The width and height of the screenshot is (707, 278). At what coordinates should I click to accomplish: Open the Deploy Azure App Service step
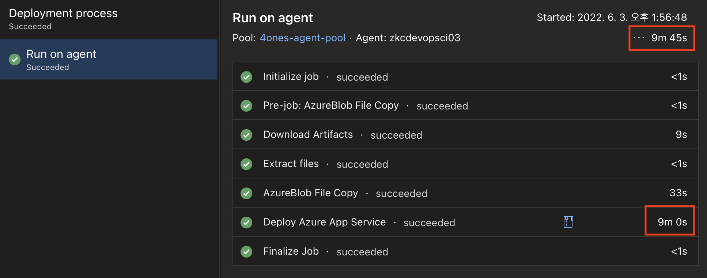point(465,222)
